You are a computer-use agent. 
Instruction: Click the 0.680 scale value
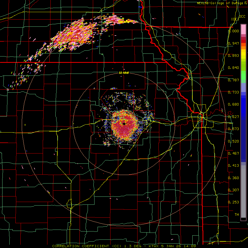[x=233, y=104]
